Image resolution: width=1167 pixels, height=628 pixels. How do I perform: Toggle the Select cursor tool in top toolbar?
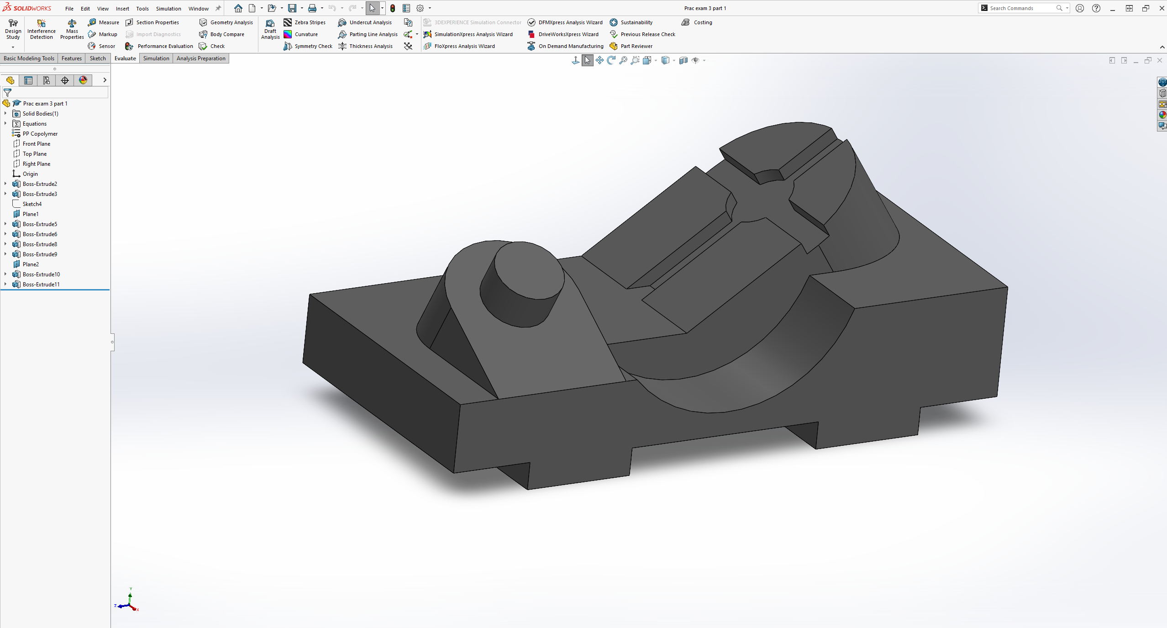(373, 8)
